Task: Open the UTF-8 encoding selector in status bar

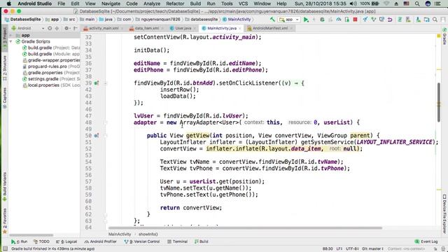Action: point(352,249)
